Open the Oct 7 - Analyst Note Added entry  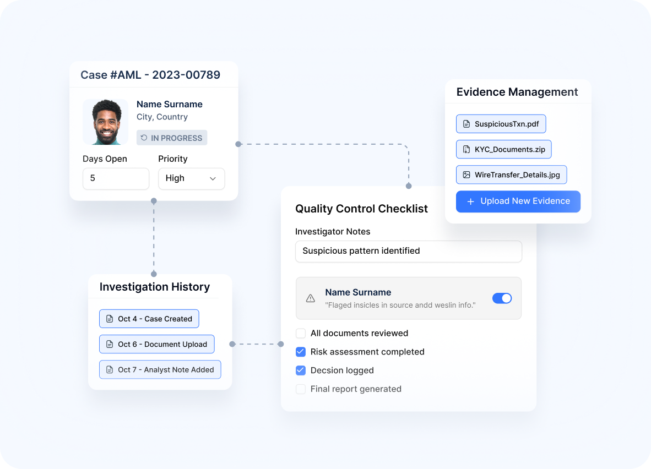pos(160,369)
